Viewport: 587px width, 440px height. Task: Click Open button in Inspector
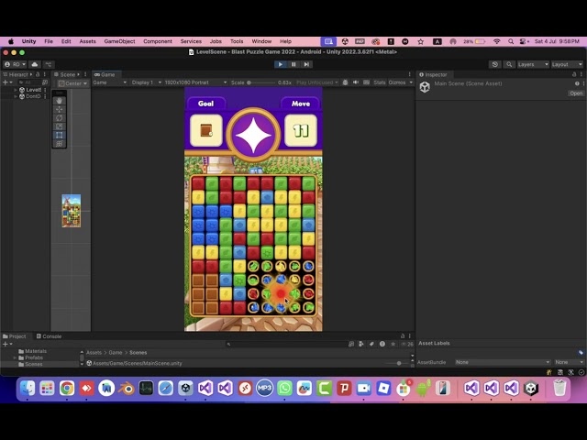click(576, 93)
